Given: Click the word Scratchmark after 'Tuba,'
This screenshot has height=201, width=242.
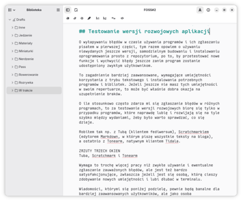Looking at the screenshot, I should point(104,156).
